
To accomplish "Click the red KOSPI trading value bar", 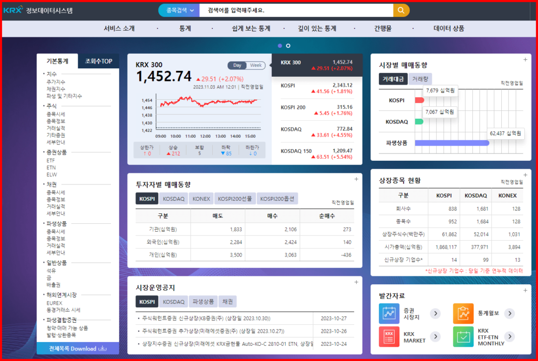I will click(420, 100).
